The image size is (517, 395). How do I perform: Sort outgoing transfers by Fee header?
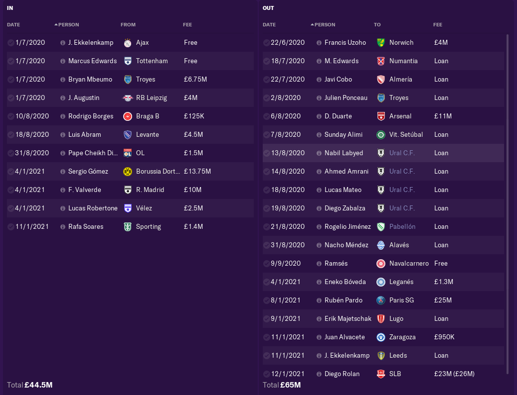[x=438, y=25]
